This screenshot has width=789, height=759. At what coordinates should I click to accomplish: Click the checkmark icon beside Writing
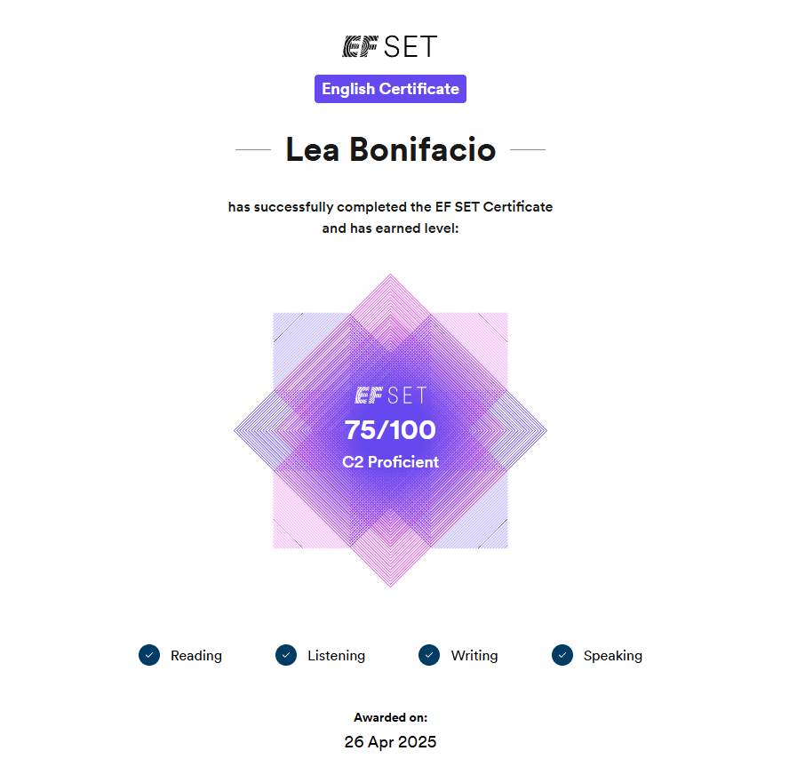point(429,655)
